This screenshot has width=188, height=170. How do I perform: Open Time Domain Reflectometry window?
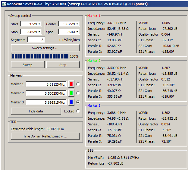tap(45, 136)
